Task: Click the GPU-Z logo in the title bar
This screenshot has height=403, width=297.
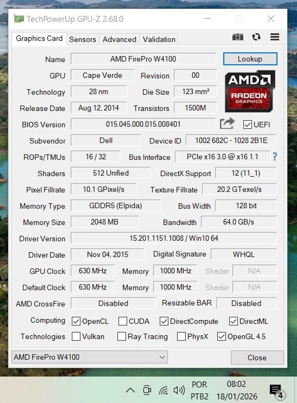Action: pyautogui.click(x=19, y=19)
